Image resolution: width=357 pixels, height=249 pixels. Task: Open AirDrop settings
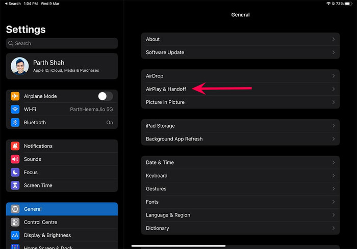(x=240, y=76)
